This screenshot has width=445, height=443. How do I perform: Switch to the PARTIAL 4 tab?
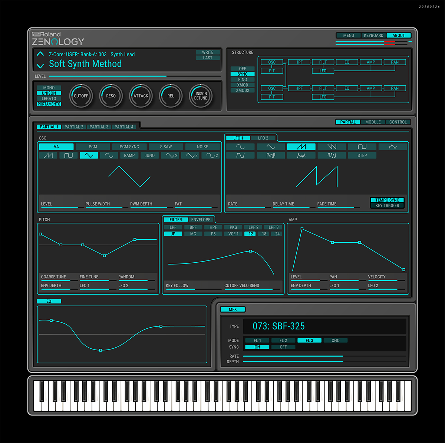(x=124, y=127)
